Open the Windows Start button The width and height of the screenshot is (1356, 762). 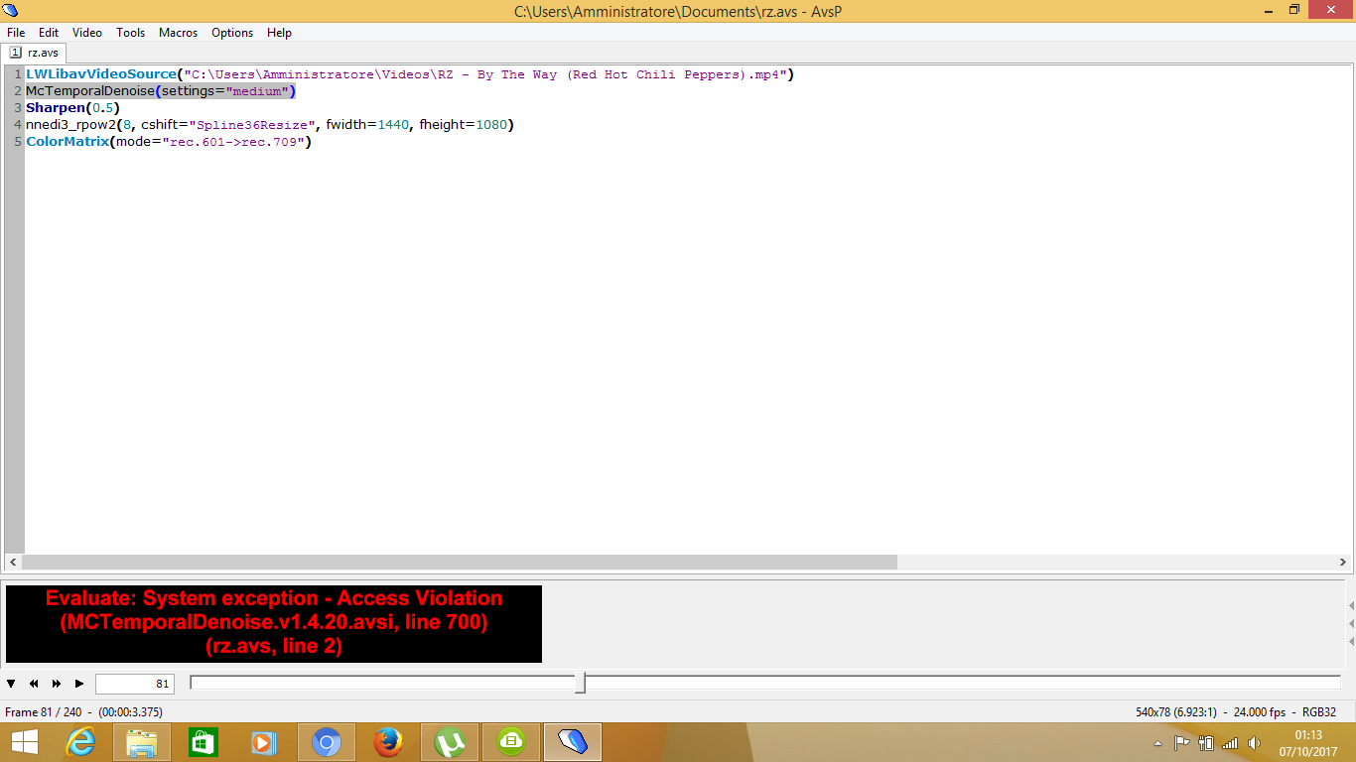click(x=25, y=742)
